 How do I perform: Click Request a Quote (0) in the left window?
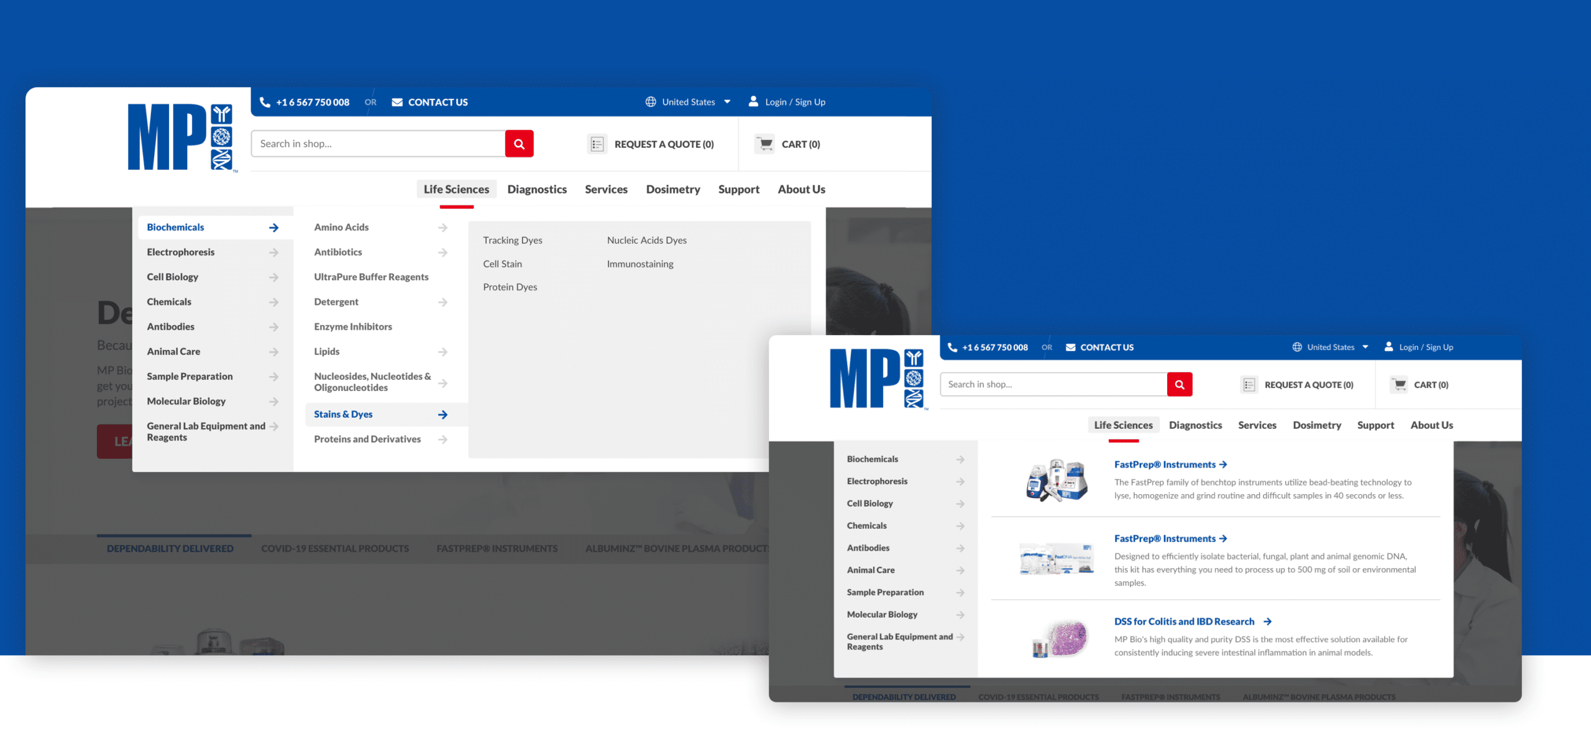(x=664, y=144)
